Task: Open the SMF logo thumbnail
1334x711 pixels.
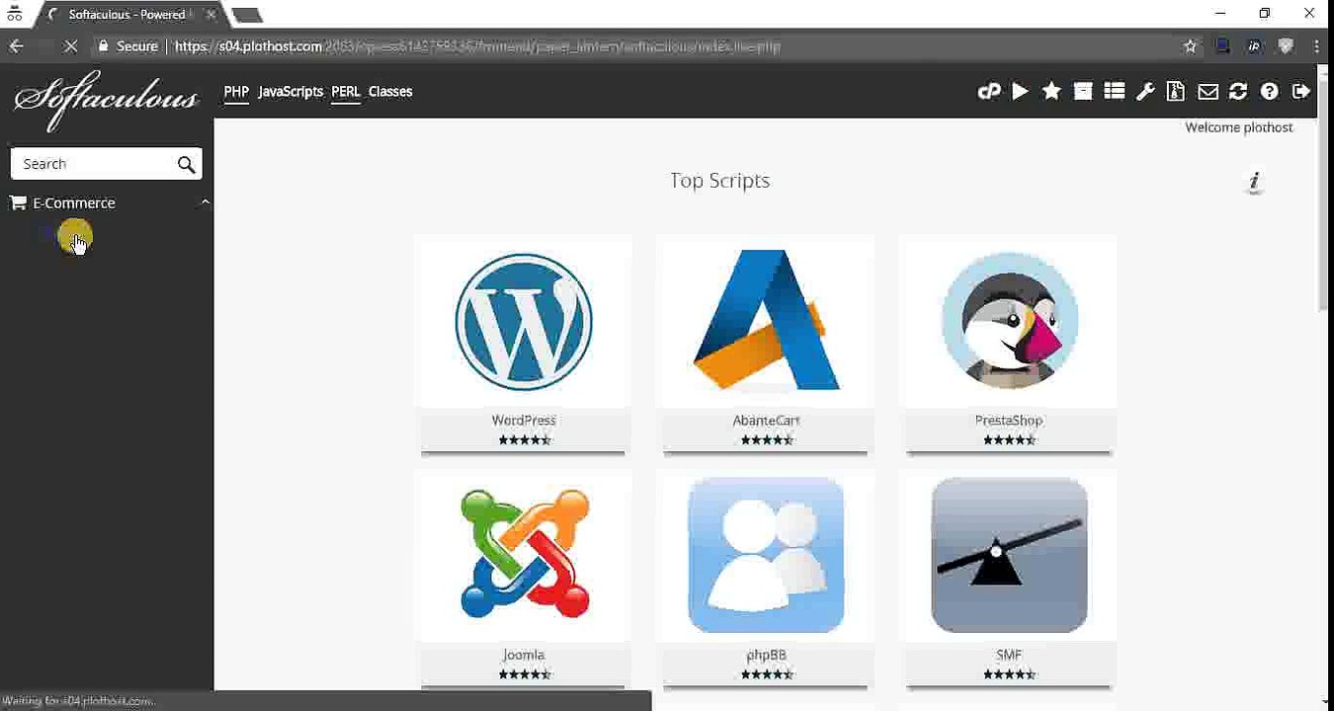Action: [x=1009, y=556]
